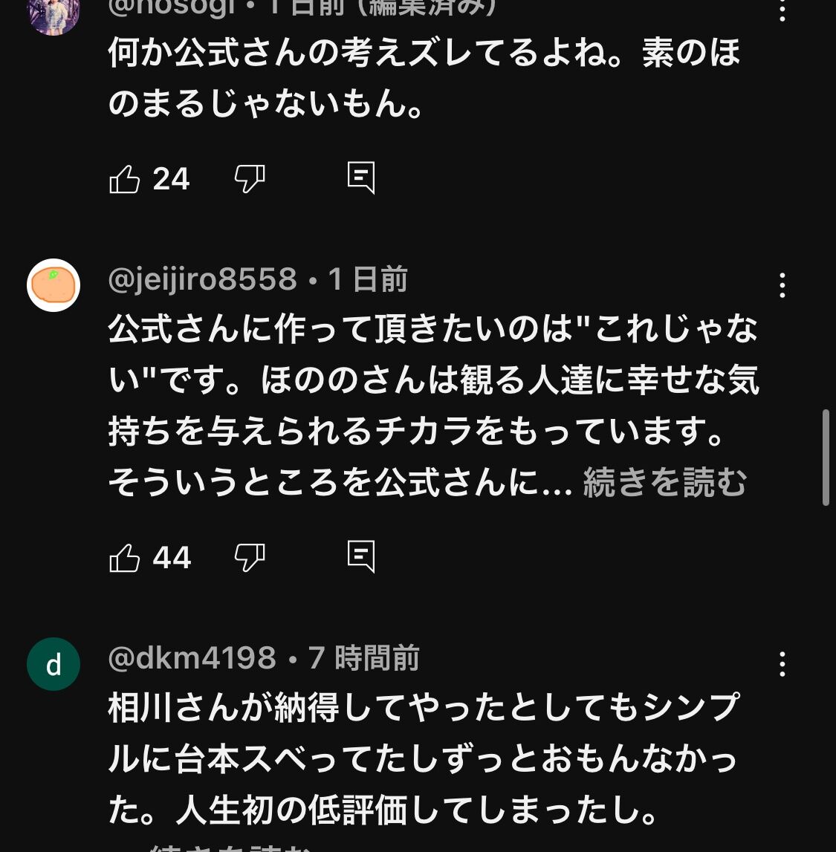Tap the like count 44
Screen dimensions: 836x852
[x=172, y=558]
